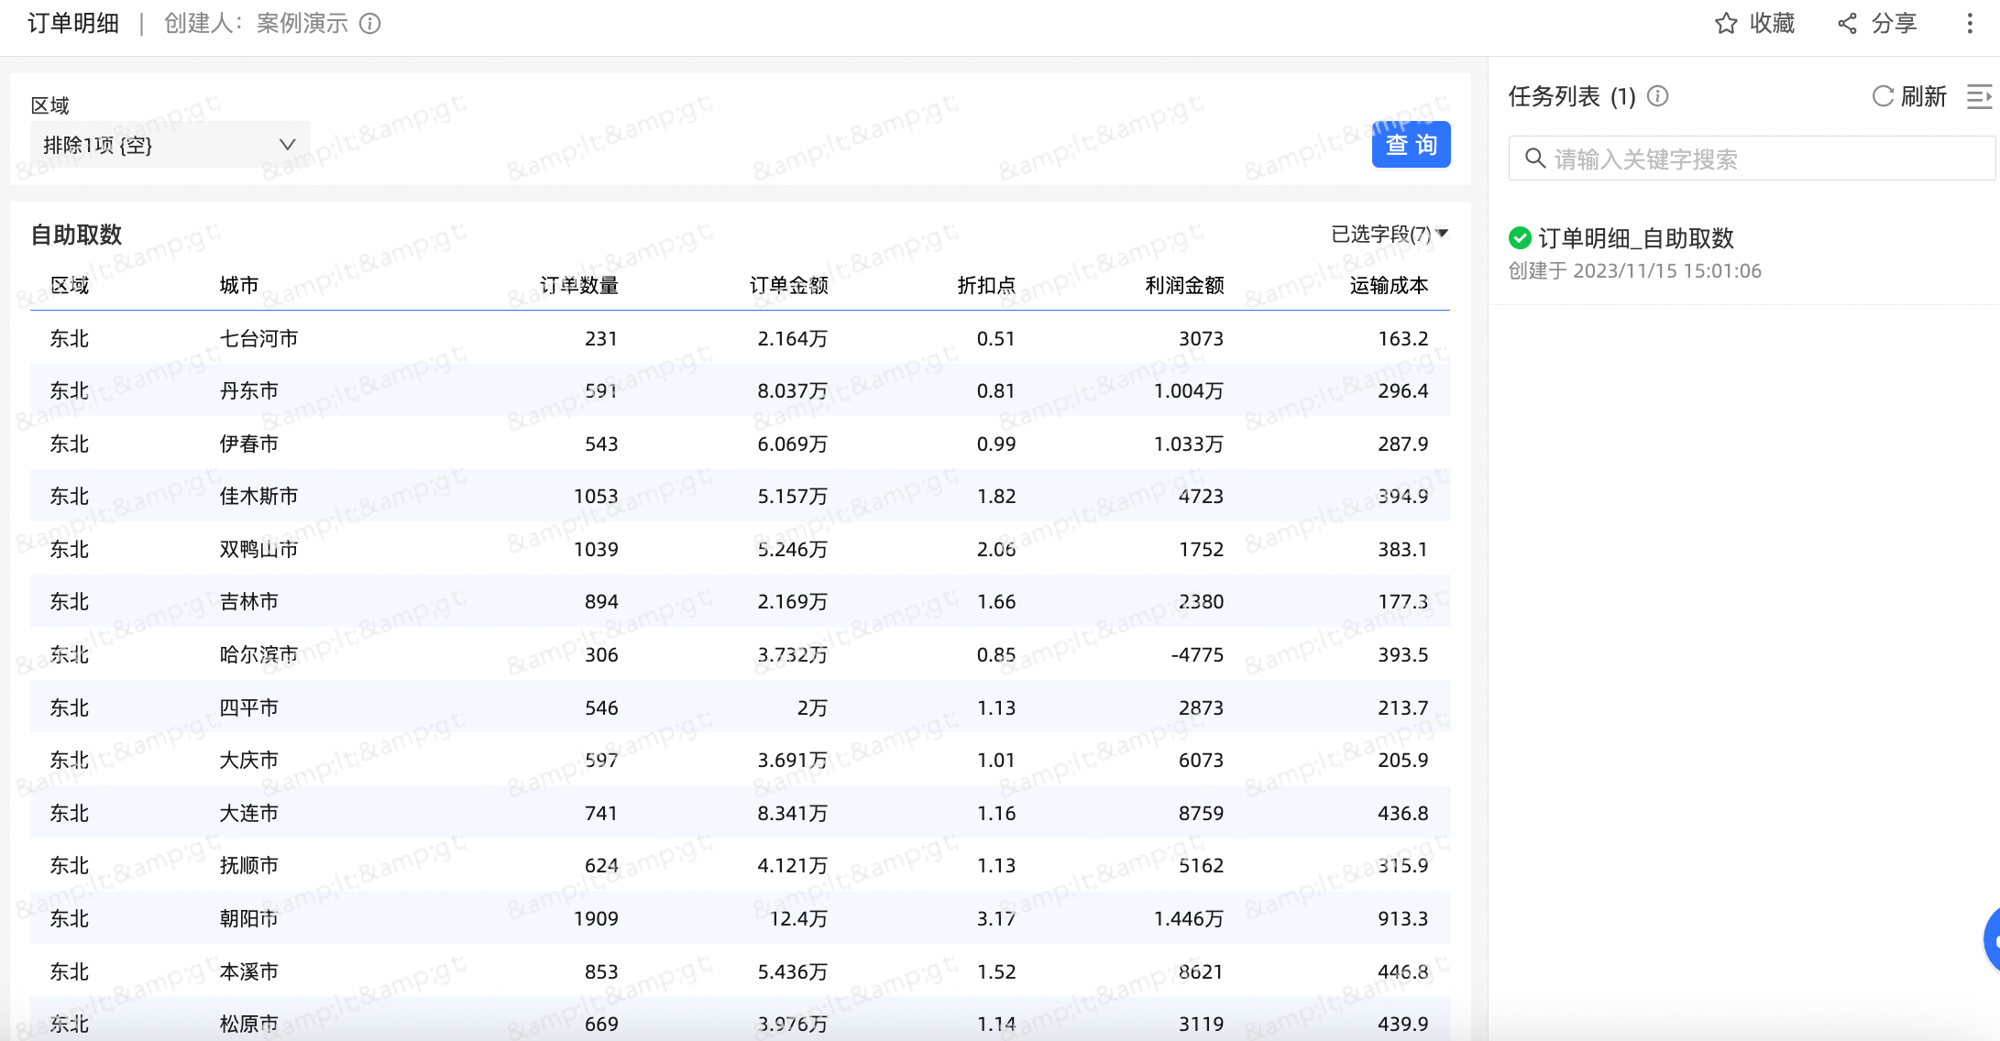Click the 订单数量 column header
This screenshot has height=1041, width=2000.
coord(578,286)
